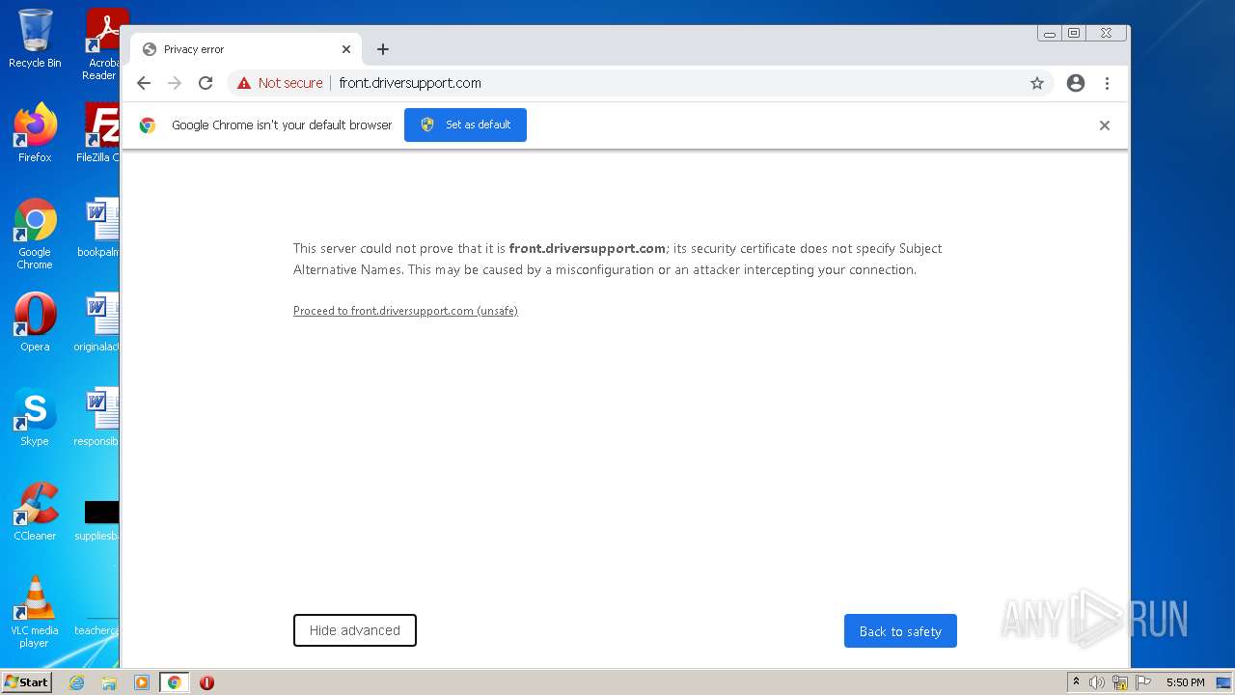The width and height of the screenshot is (1235, 695).
Task: Show hidden tray icons arrow
Action: tap(1076, 682)
